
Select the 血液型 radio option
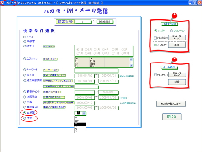(x=24, y=112)
